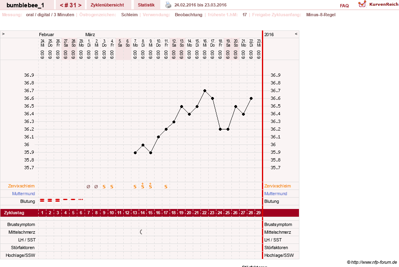Click the Zyklustag row label

pos(14,213)
